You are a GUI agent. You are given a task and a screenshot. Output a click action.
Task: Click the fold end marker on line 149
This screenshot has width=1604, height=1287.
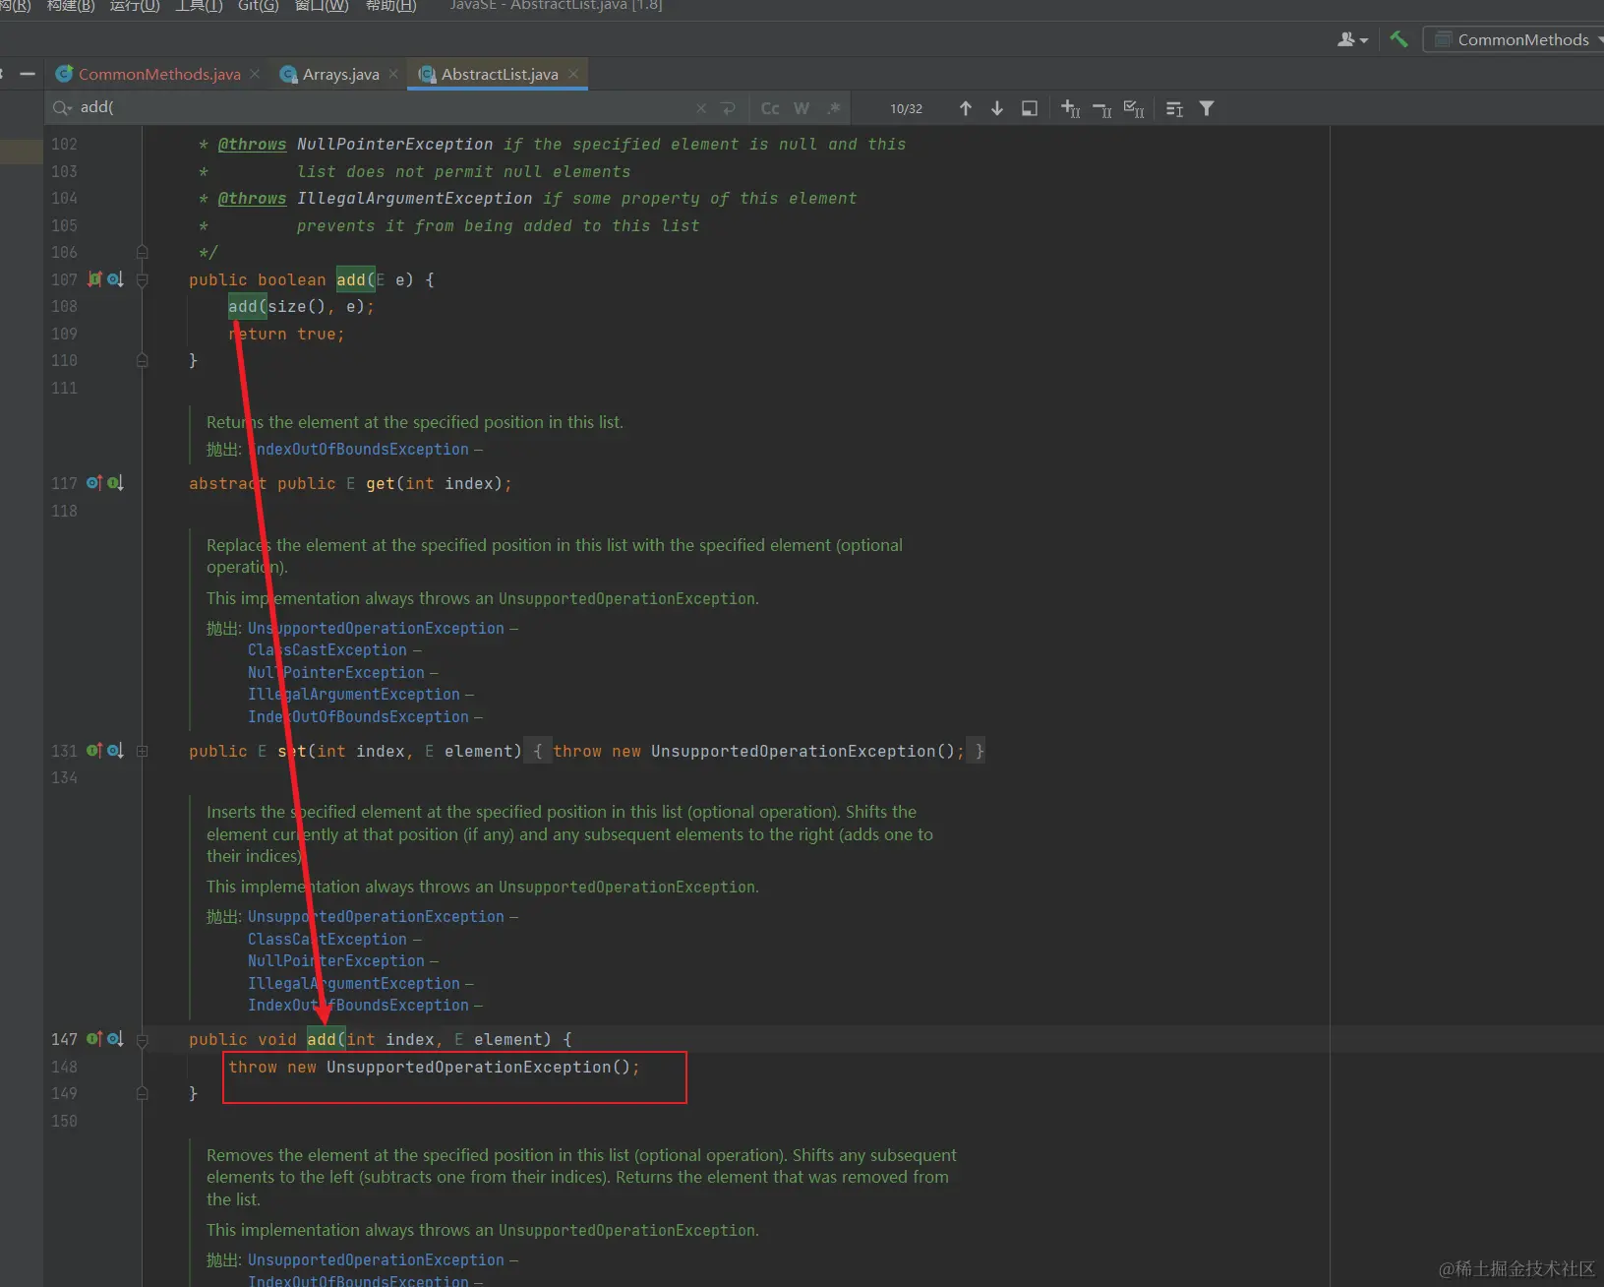142,1093
